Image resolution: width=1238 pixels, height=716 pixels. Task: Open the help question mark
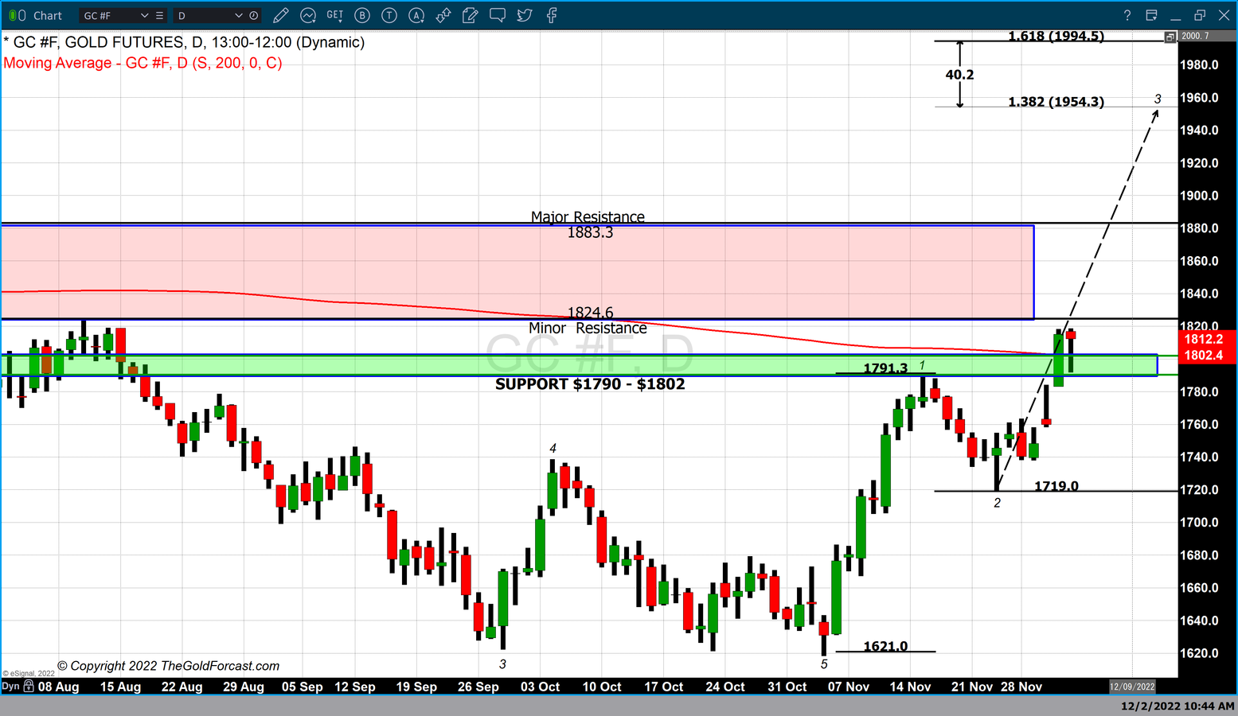[x=1127, y=15]
